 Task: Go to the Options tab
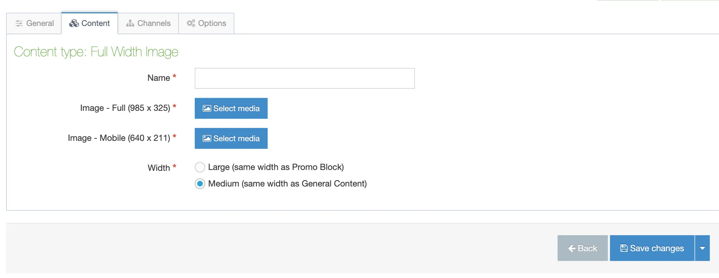coord(206,23)
